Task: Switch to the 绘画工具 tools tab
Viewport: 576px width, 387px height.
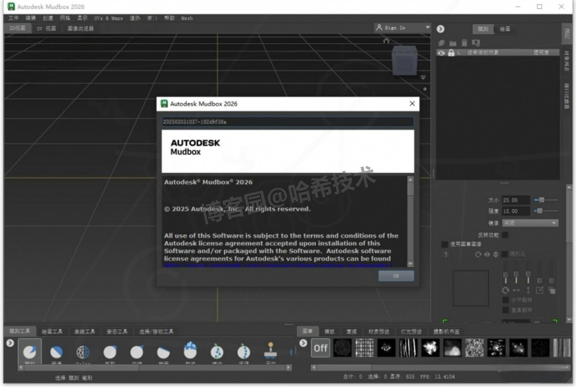Action: pos(52,331)
